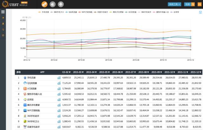
Task: Sort table by the 2015-07 column
Action: (130, 72)
